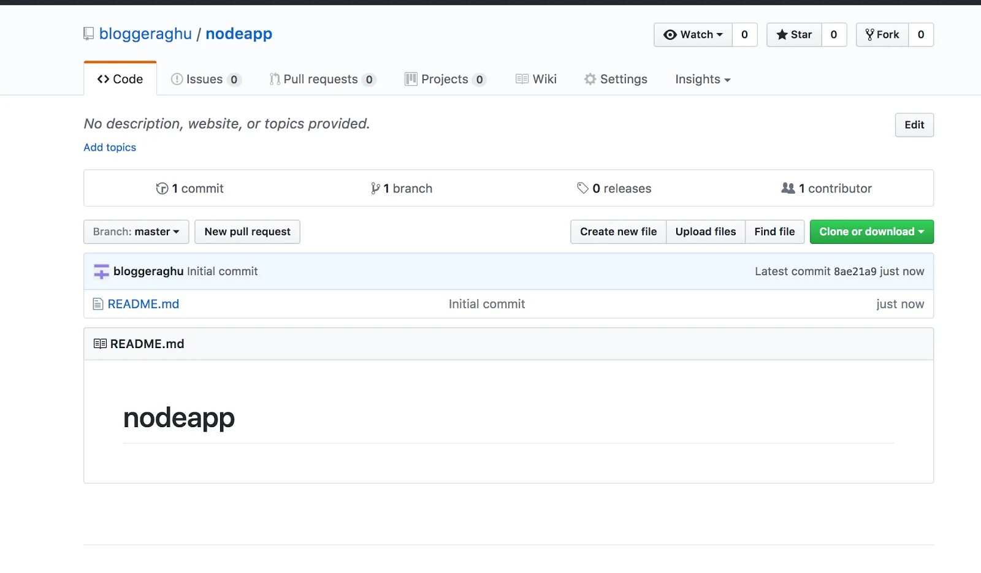Open the README.md file in the list
Image resolution: width=981 pixels, height=573 pixels.
[143, 304]
